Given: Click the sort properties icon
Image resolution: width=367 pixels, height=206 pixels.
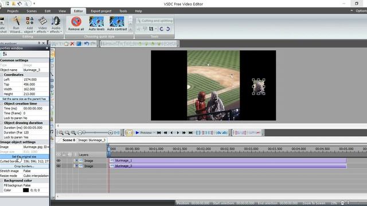Looking at the screenshot, I should pos(5,54).
